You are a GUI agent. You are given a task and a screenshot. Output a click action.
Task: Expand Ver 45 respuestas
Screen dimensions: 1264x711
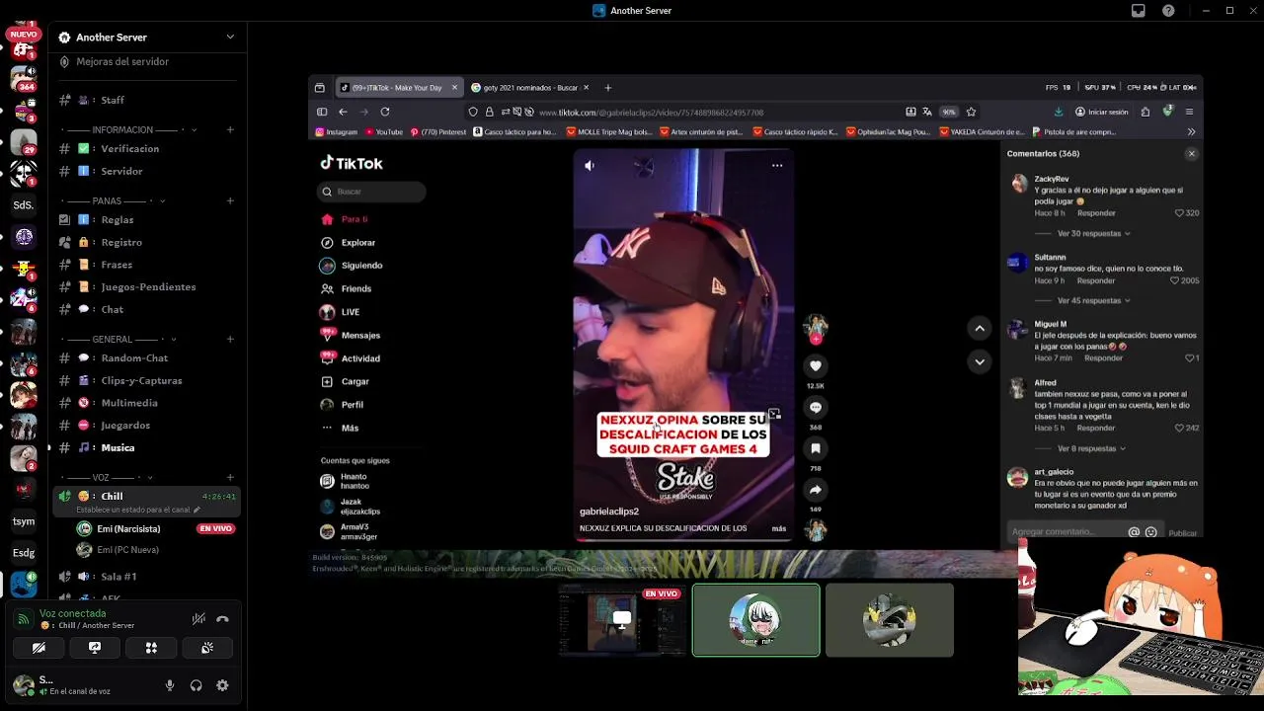coord(1093,300)
